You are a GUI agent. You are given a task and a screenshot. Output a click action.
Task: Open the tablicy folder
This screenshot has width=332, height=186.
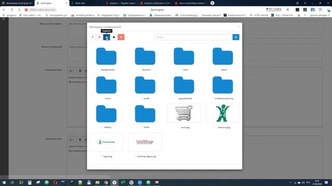[106, 114]
